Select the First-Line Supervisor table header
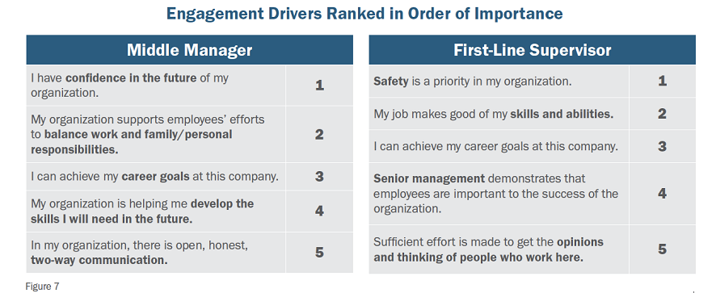The image size is (716, 293). coord(532,50)
